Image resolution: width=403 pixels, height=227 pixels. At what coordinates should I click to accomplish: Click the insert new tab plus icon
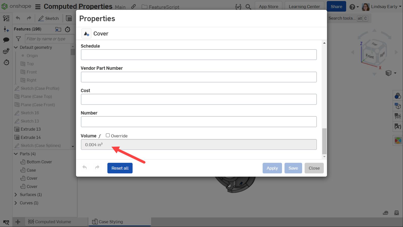click(x=18, y=222)
